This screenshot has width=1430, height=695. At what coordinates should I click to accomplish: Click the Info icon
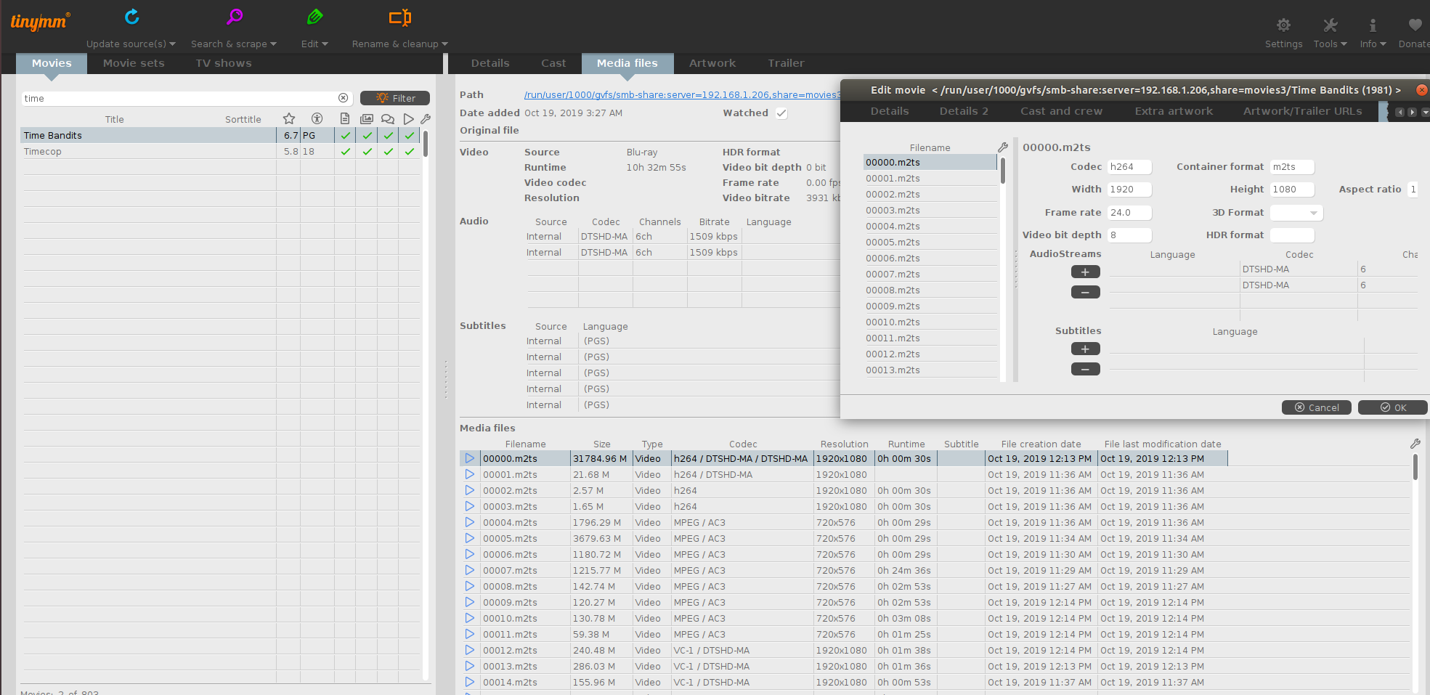point(1373,25)
